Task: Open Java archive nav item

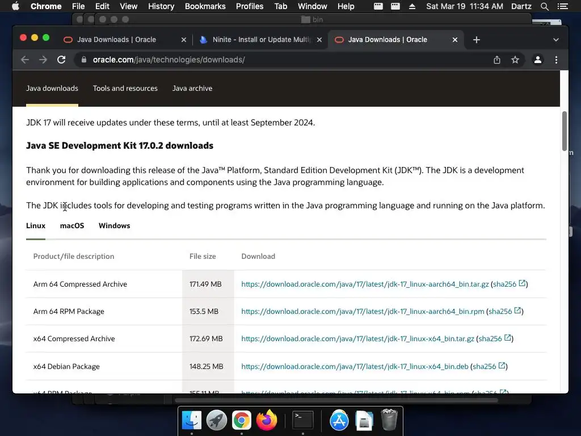Action: pyautogui.click(x=192, y=88)
